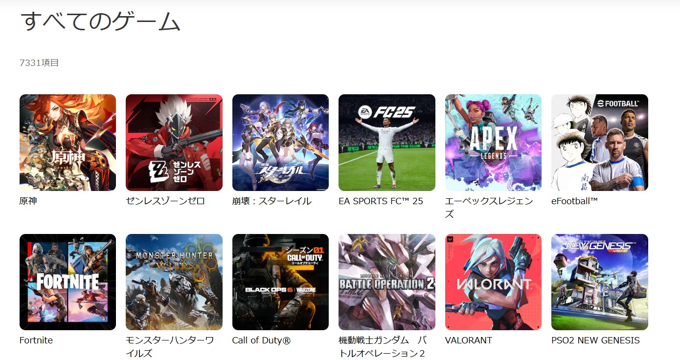This screenshot has width=680, height=360.
Task: Open Gundam Battle Operation 2 cover
Action: pos(387,282)
